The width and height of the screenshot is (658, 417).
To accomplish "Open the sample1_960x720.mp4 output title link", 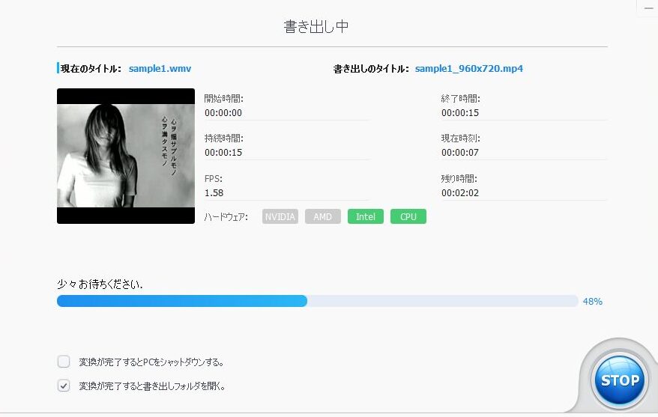I will (x=468, y=68).
